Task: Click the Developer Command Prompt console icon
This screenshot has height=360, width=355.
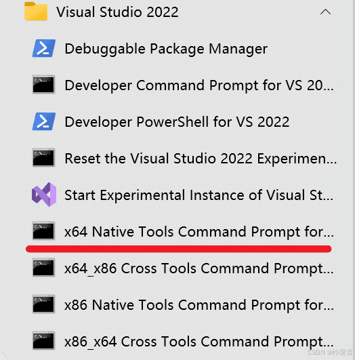Action: point(43,84)
